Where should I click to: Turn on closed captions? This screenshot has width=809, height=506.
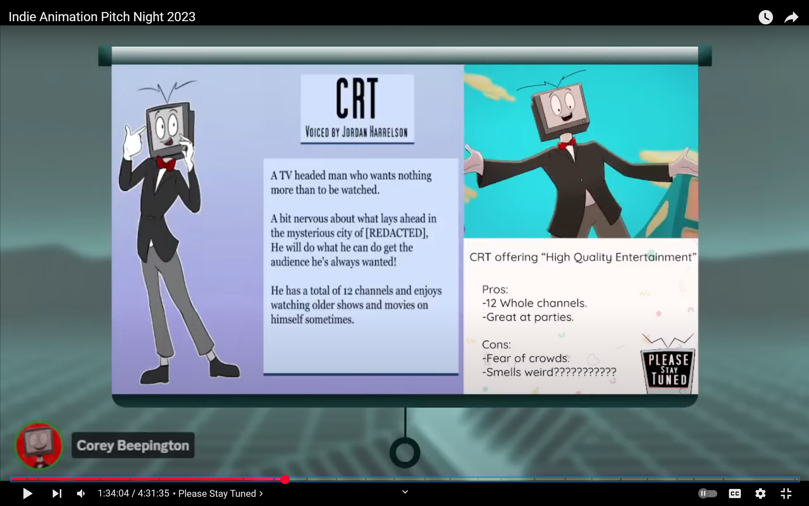click(x=734, y=493)
